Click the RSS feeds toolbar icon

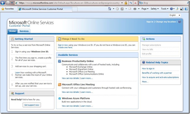[122, 9]
